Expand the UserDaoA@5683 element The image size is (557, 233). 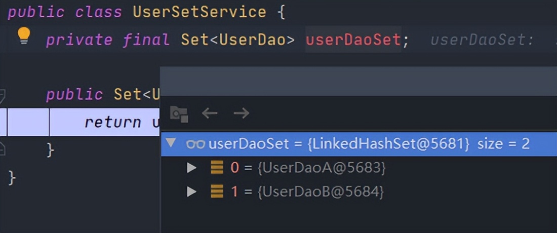pyautogui.click(x=191, y=168)
